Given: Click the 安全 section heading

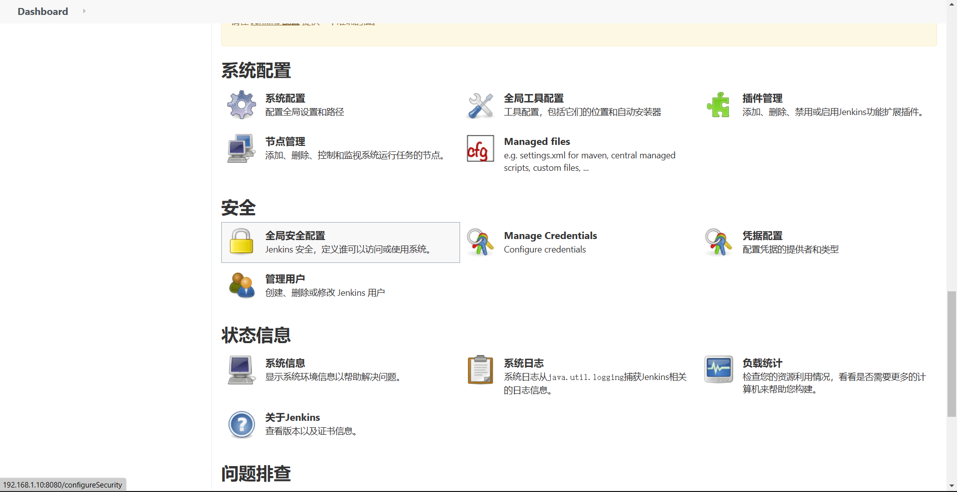Looking at the screenshot, I should [238, 208].
